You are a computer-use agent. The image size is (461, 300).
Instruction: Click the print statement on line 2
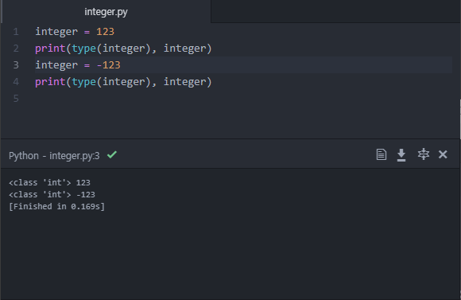click(x=123, y=49)
